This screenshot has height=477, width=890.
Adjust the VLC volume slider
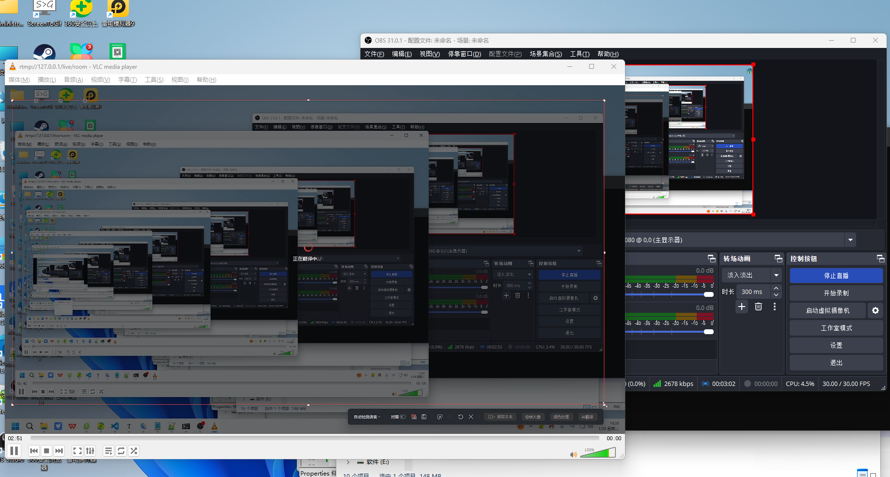click(598, 453)
